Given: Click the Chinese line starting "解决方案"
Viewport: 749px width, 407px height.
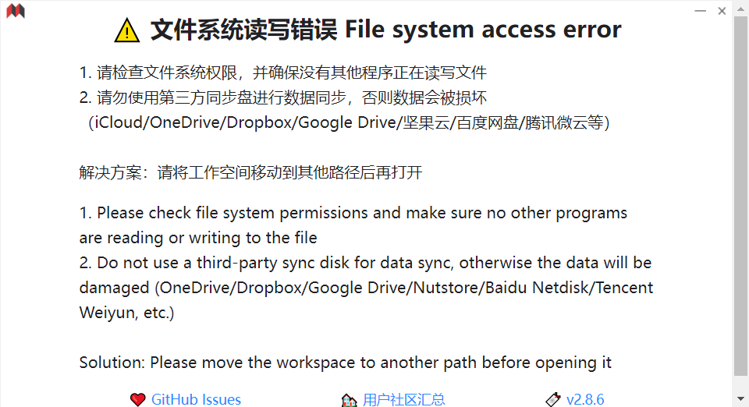Looking at the screenshot, I should pos(250,172).
